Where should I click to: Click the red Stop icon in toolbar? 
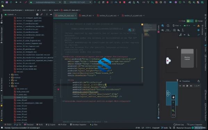(124, 2)
